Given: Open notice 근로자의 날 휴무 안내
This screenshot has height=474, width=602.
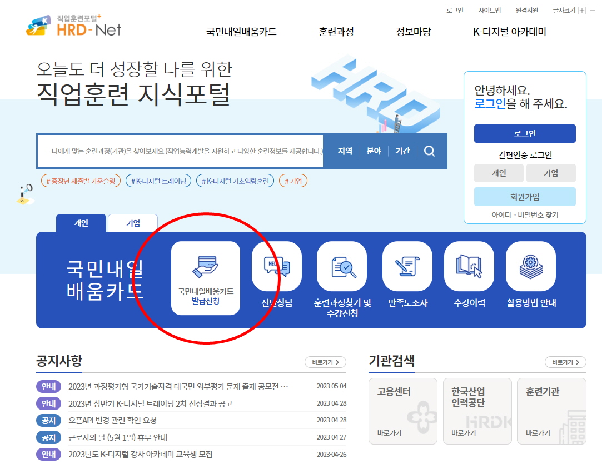Looking at the screenshot, I should [x=118, y=437].
